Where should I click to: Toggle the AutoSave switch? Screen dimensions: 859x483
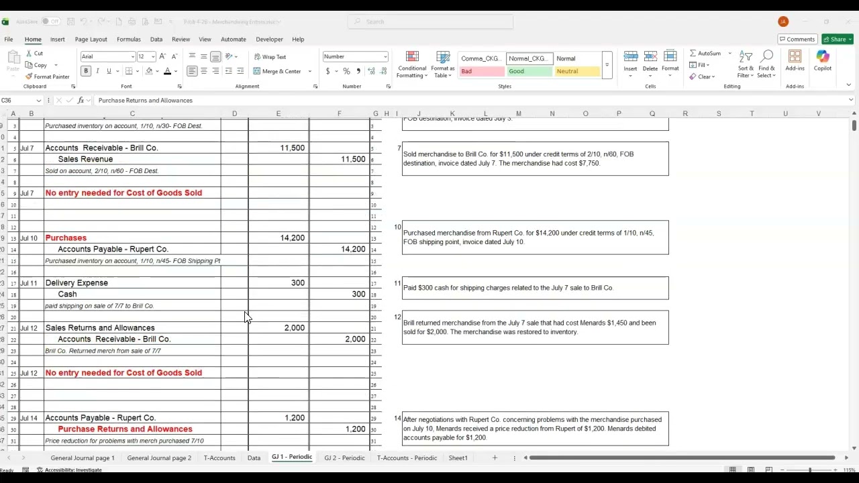[50, 21]
